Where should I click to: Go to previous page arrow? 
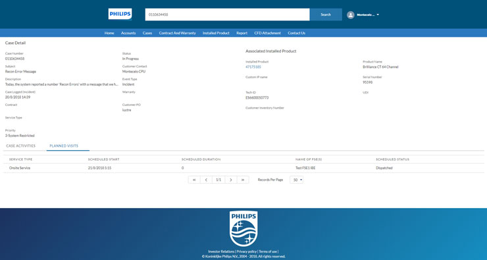click(x=206, y=180)
